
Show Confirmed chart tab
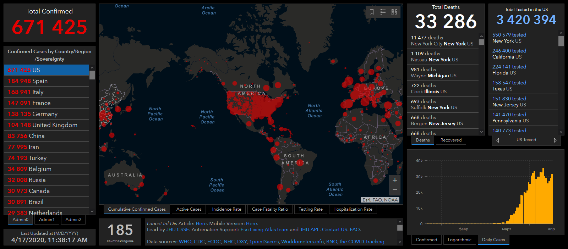click(x=426, y=240)
